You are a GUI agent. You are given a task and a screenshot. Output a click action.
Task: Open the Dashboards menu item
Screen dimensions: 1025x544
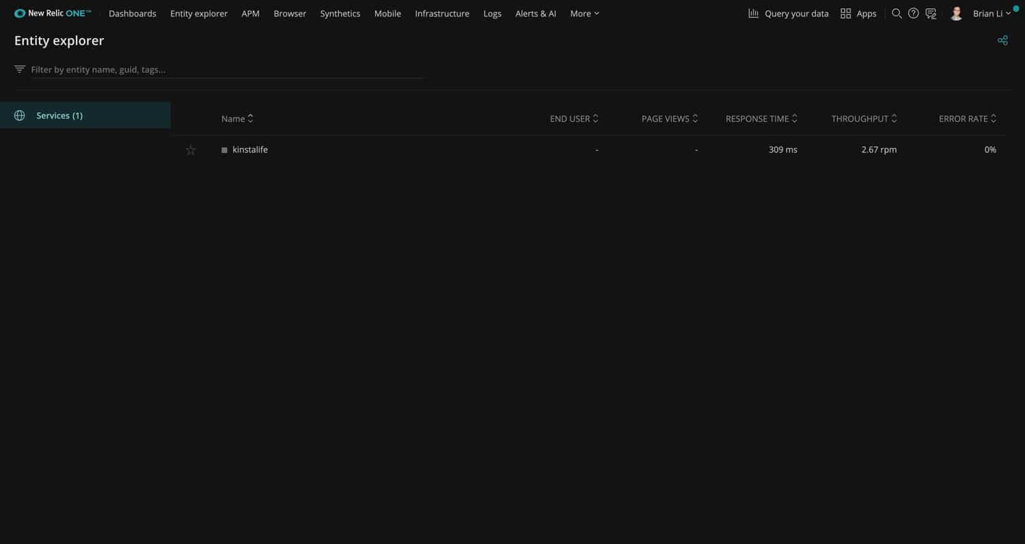133,14
